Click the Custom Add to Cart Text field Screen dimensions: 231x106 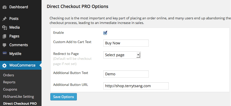tap(126, 43)
